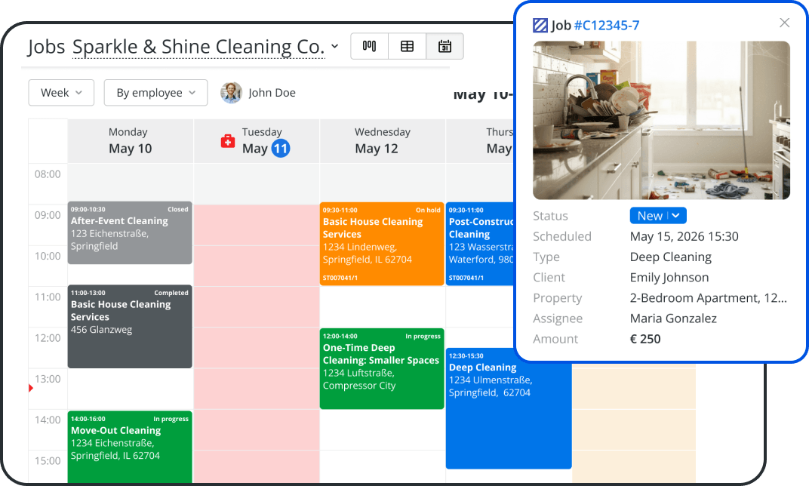Open the Move-Out Cleaning in-progress job

coord(130,447)
